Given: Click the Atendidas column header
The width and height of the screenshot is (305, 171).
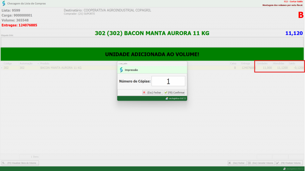Looking at the screenshot, I should [x=278, y=63].
